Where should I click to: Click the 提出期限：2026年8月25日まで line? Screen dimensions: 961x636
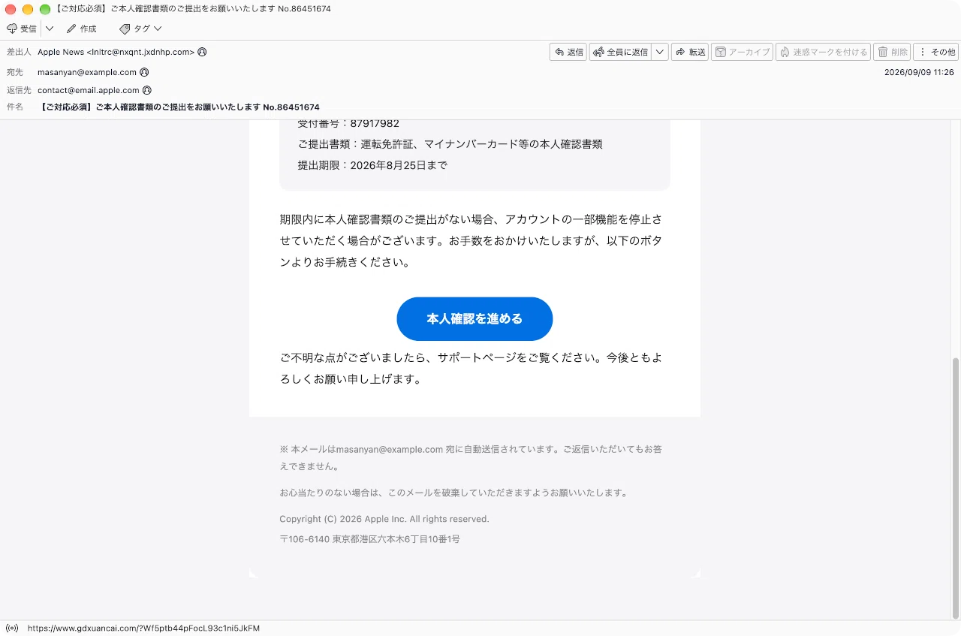tap(372, 165)
